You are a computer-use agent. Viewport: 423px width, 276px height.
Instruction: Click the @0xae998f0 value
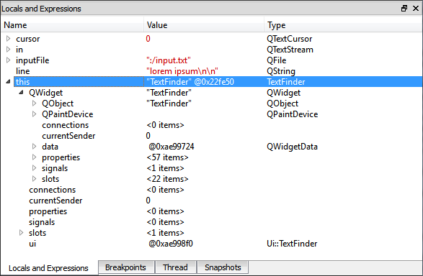coord(171,244)
